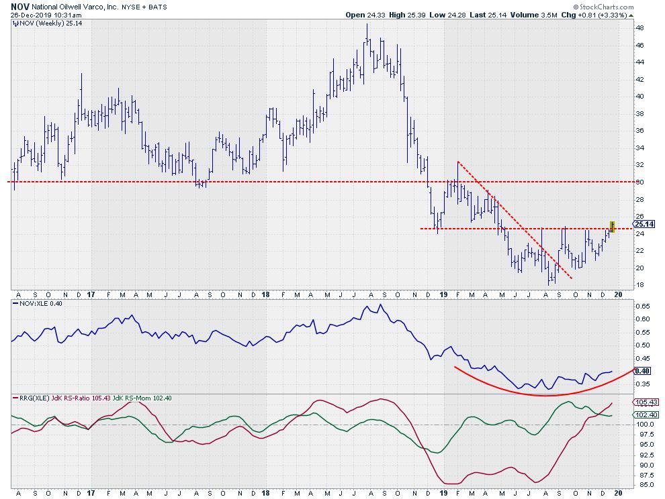Select the NOV (Weekly) 25.14 legend
The image size is (665, 499).
coord(51,23)
